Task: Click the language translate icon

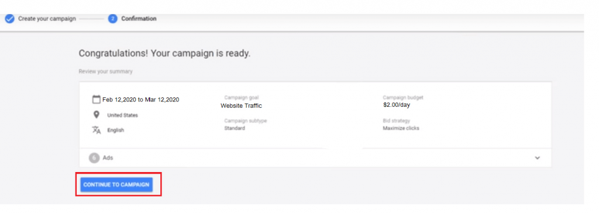Action: click(x=97, y=130)
